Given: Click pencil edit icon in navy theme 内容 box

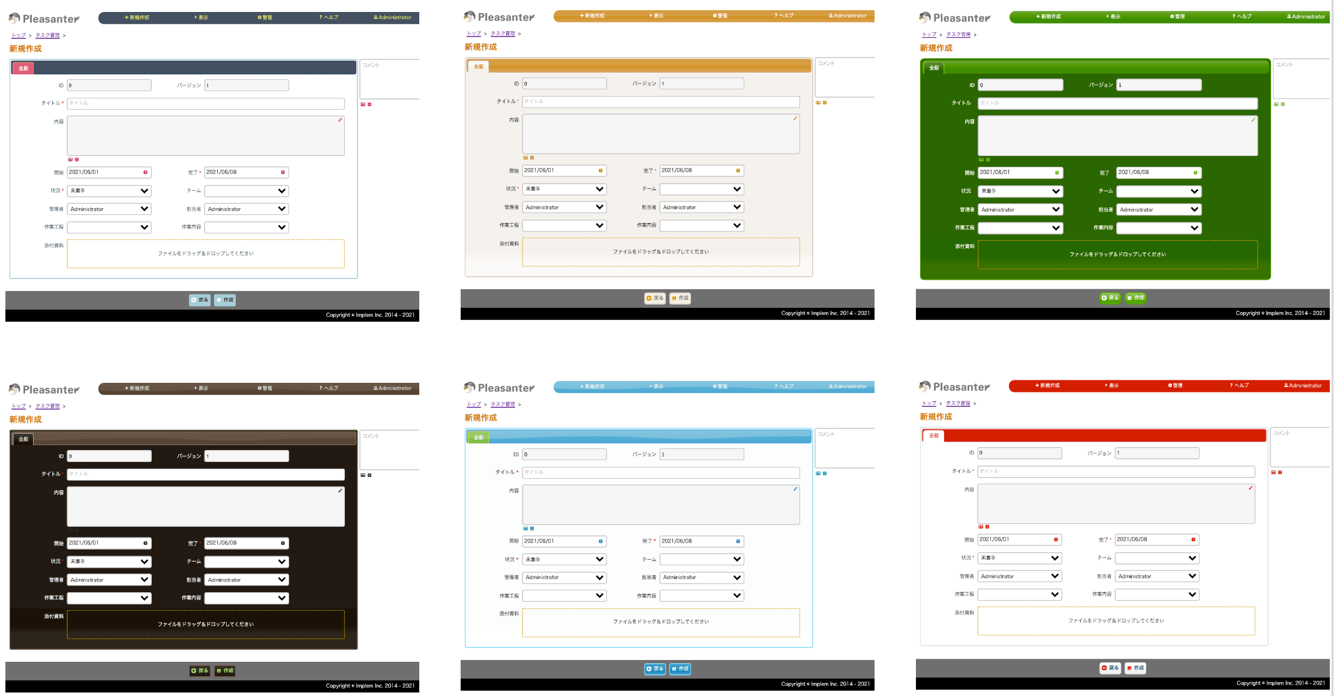Looking at the screenshot, I should (x=340, y=120).
